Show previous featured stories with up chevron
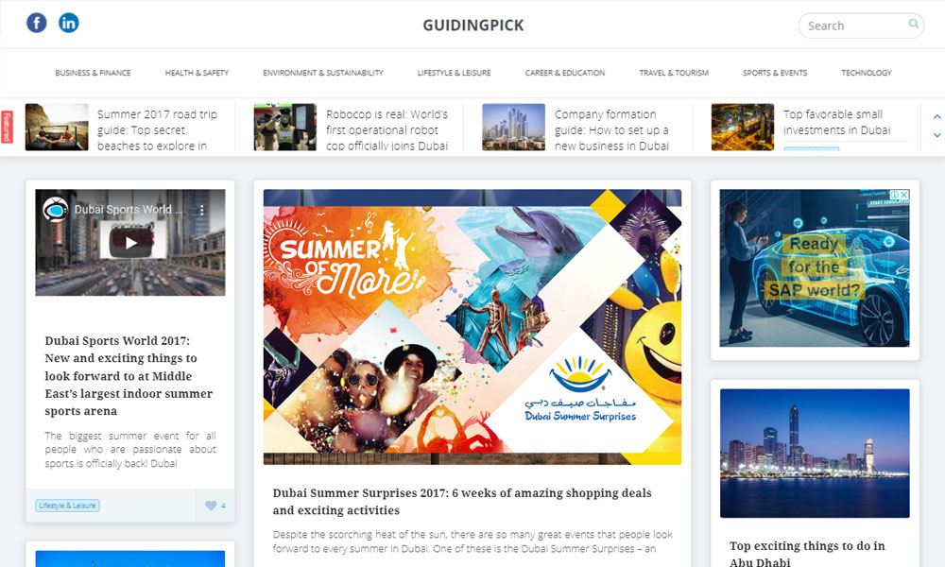 click(937, 117)
